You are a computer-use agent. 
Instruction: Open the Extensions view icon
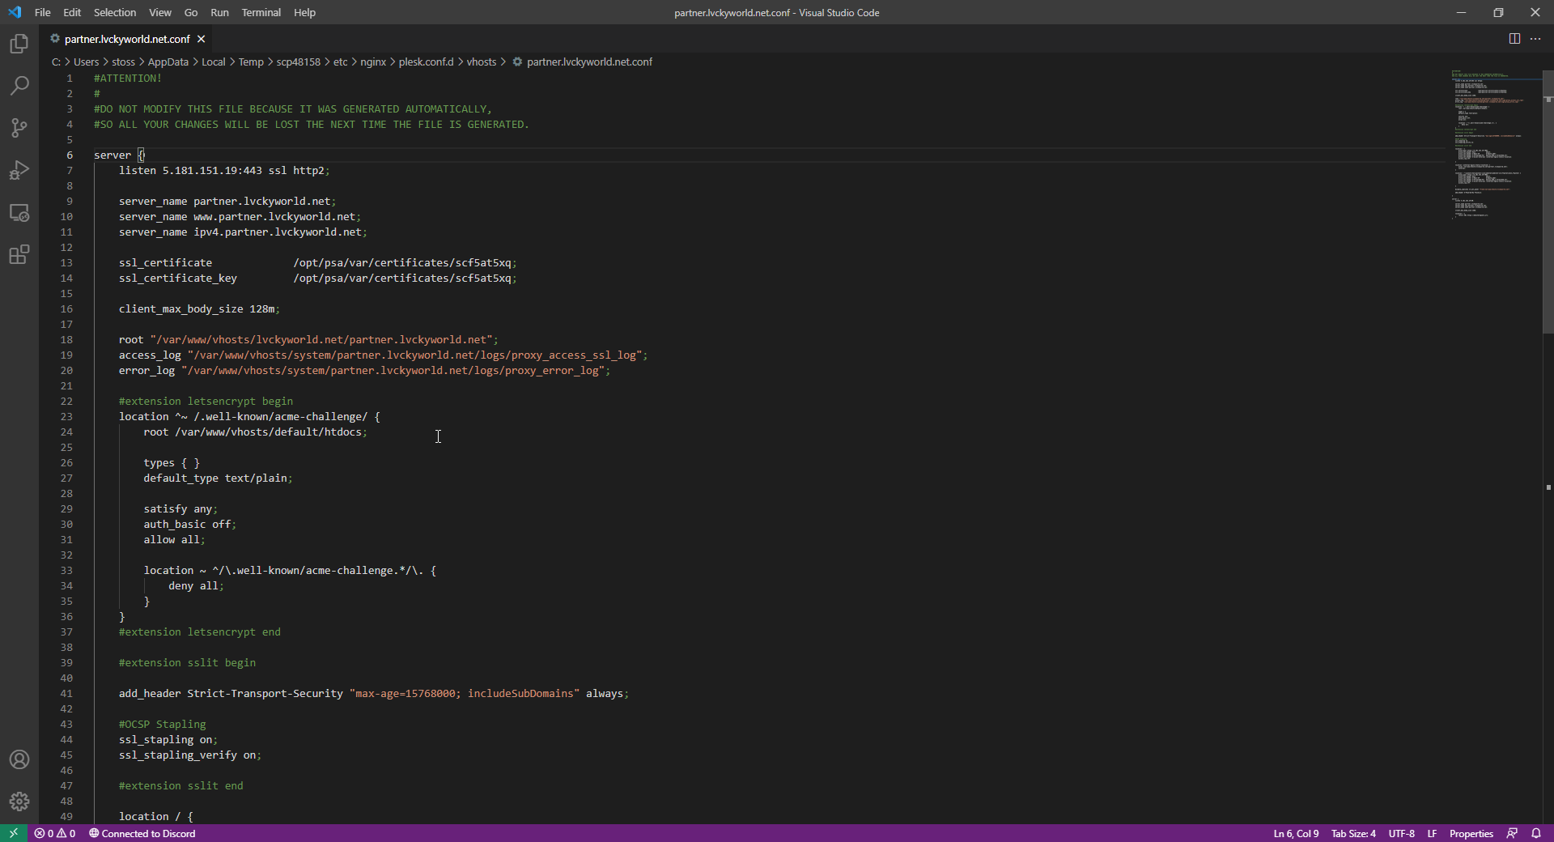19,255
